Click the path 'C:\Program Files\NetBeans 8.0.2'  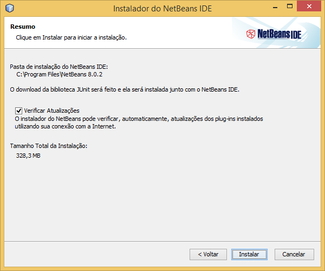click(x=59, y=74)
